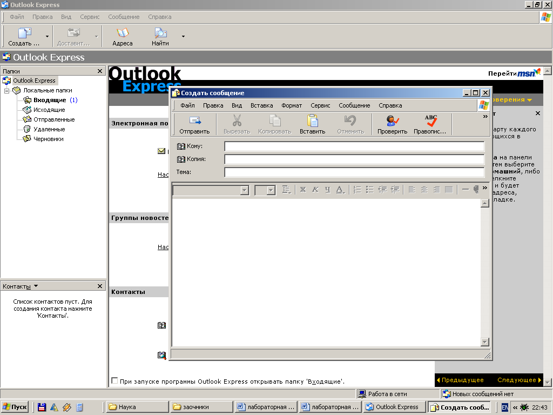Open the font color (A) dropdown
The image size is (553, 415).
(340, 190)
